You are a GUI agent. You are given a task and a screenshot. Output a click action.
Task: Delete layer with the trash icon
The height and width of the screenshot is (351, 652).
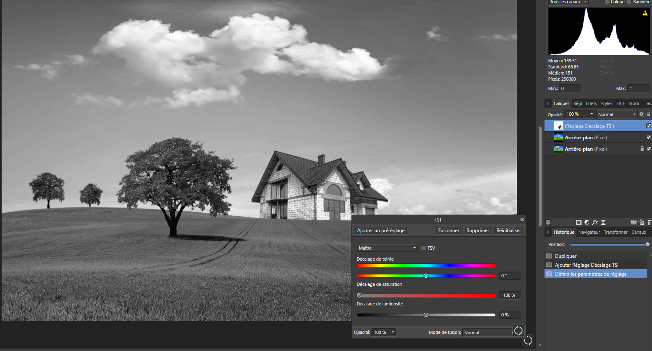pyautogui.click(x=650, y=222)
